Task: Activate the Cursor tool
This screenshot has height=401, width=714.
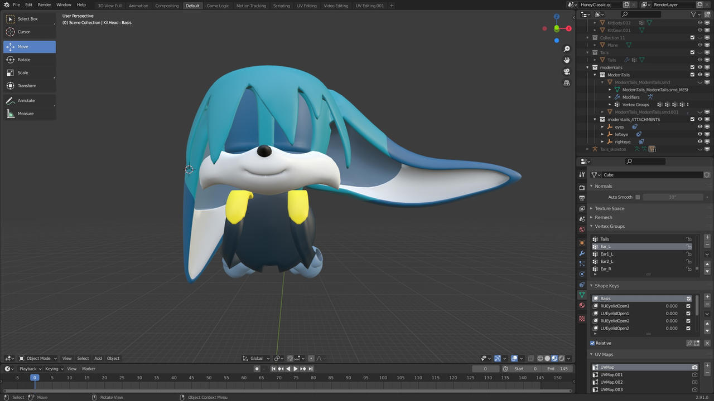Action: pyautogui.click(x=30, y=32)
